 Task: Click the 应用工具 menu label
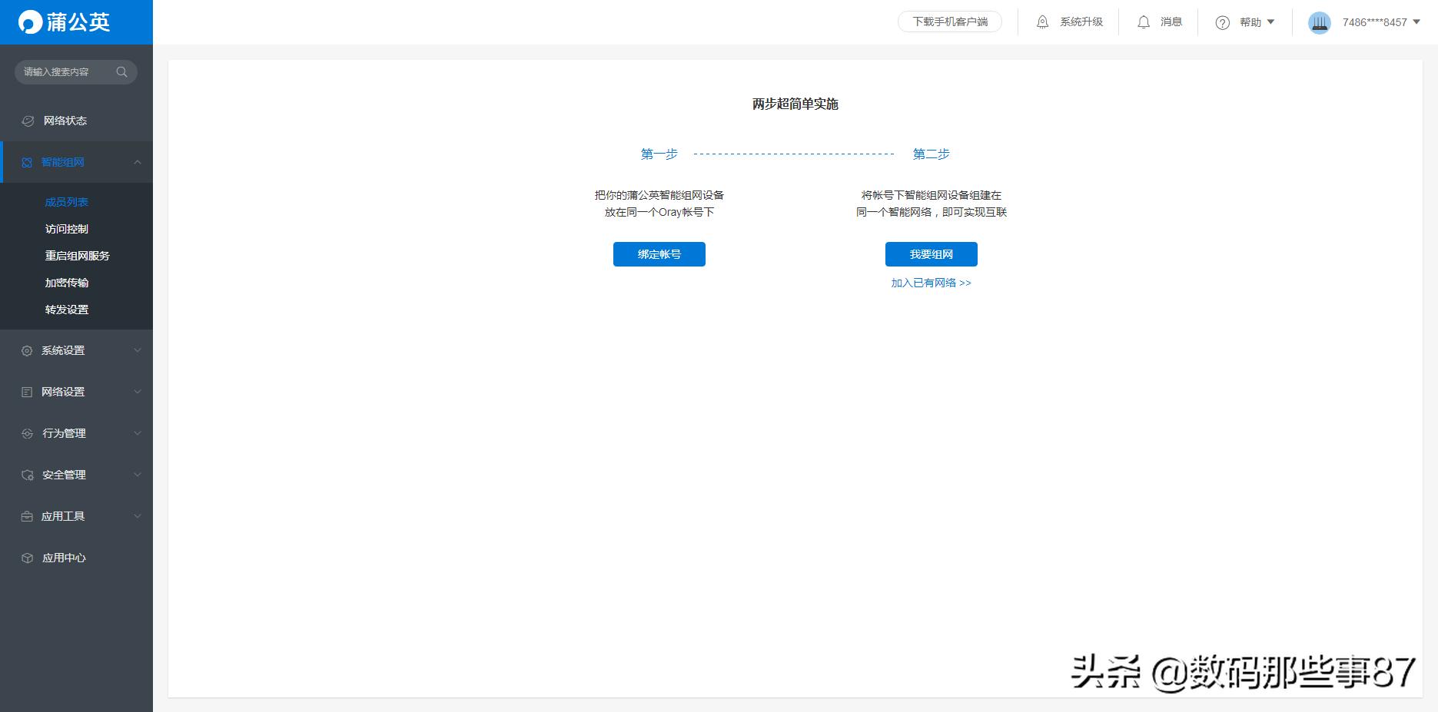click(63, 516)
